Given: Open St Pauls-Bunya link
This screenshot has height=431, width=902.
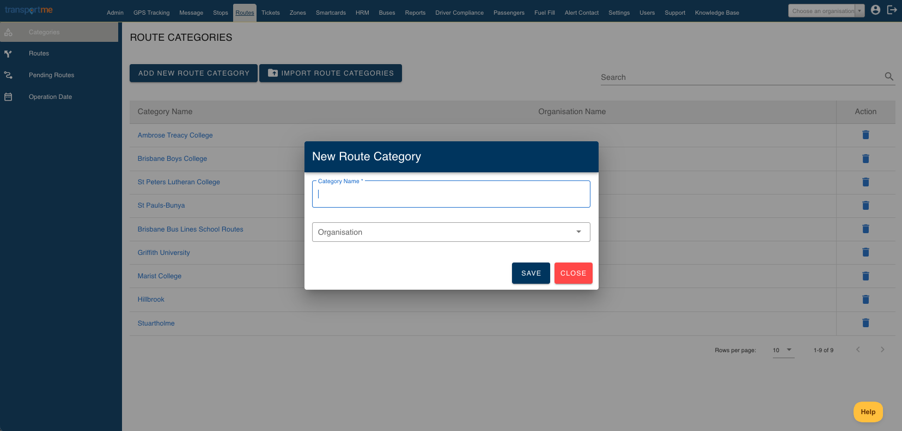Looking at the screenshot, I should [x=161, y=205].
